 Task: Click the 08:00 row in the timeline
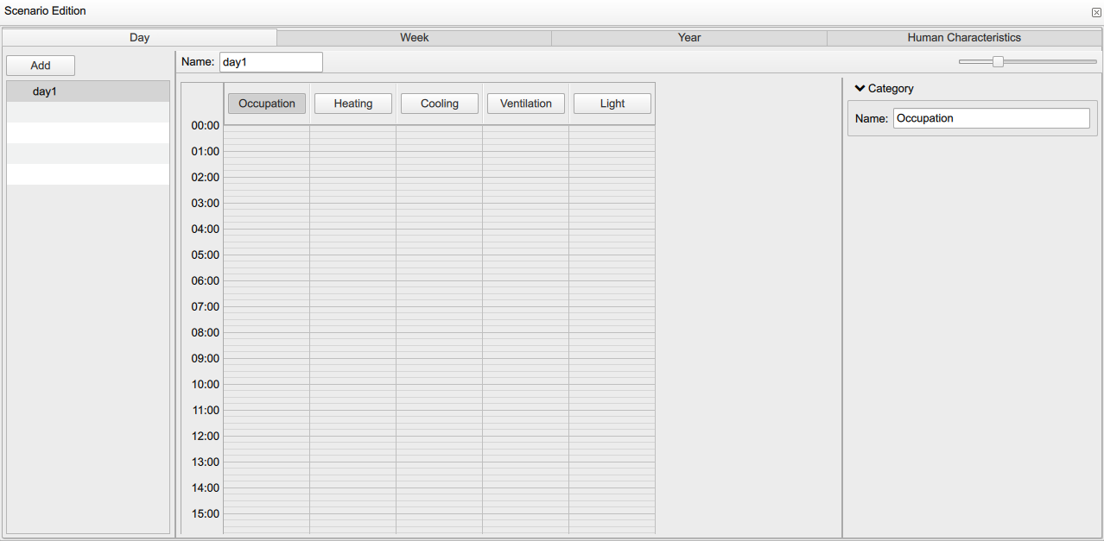tap(432, 332)
